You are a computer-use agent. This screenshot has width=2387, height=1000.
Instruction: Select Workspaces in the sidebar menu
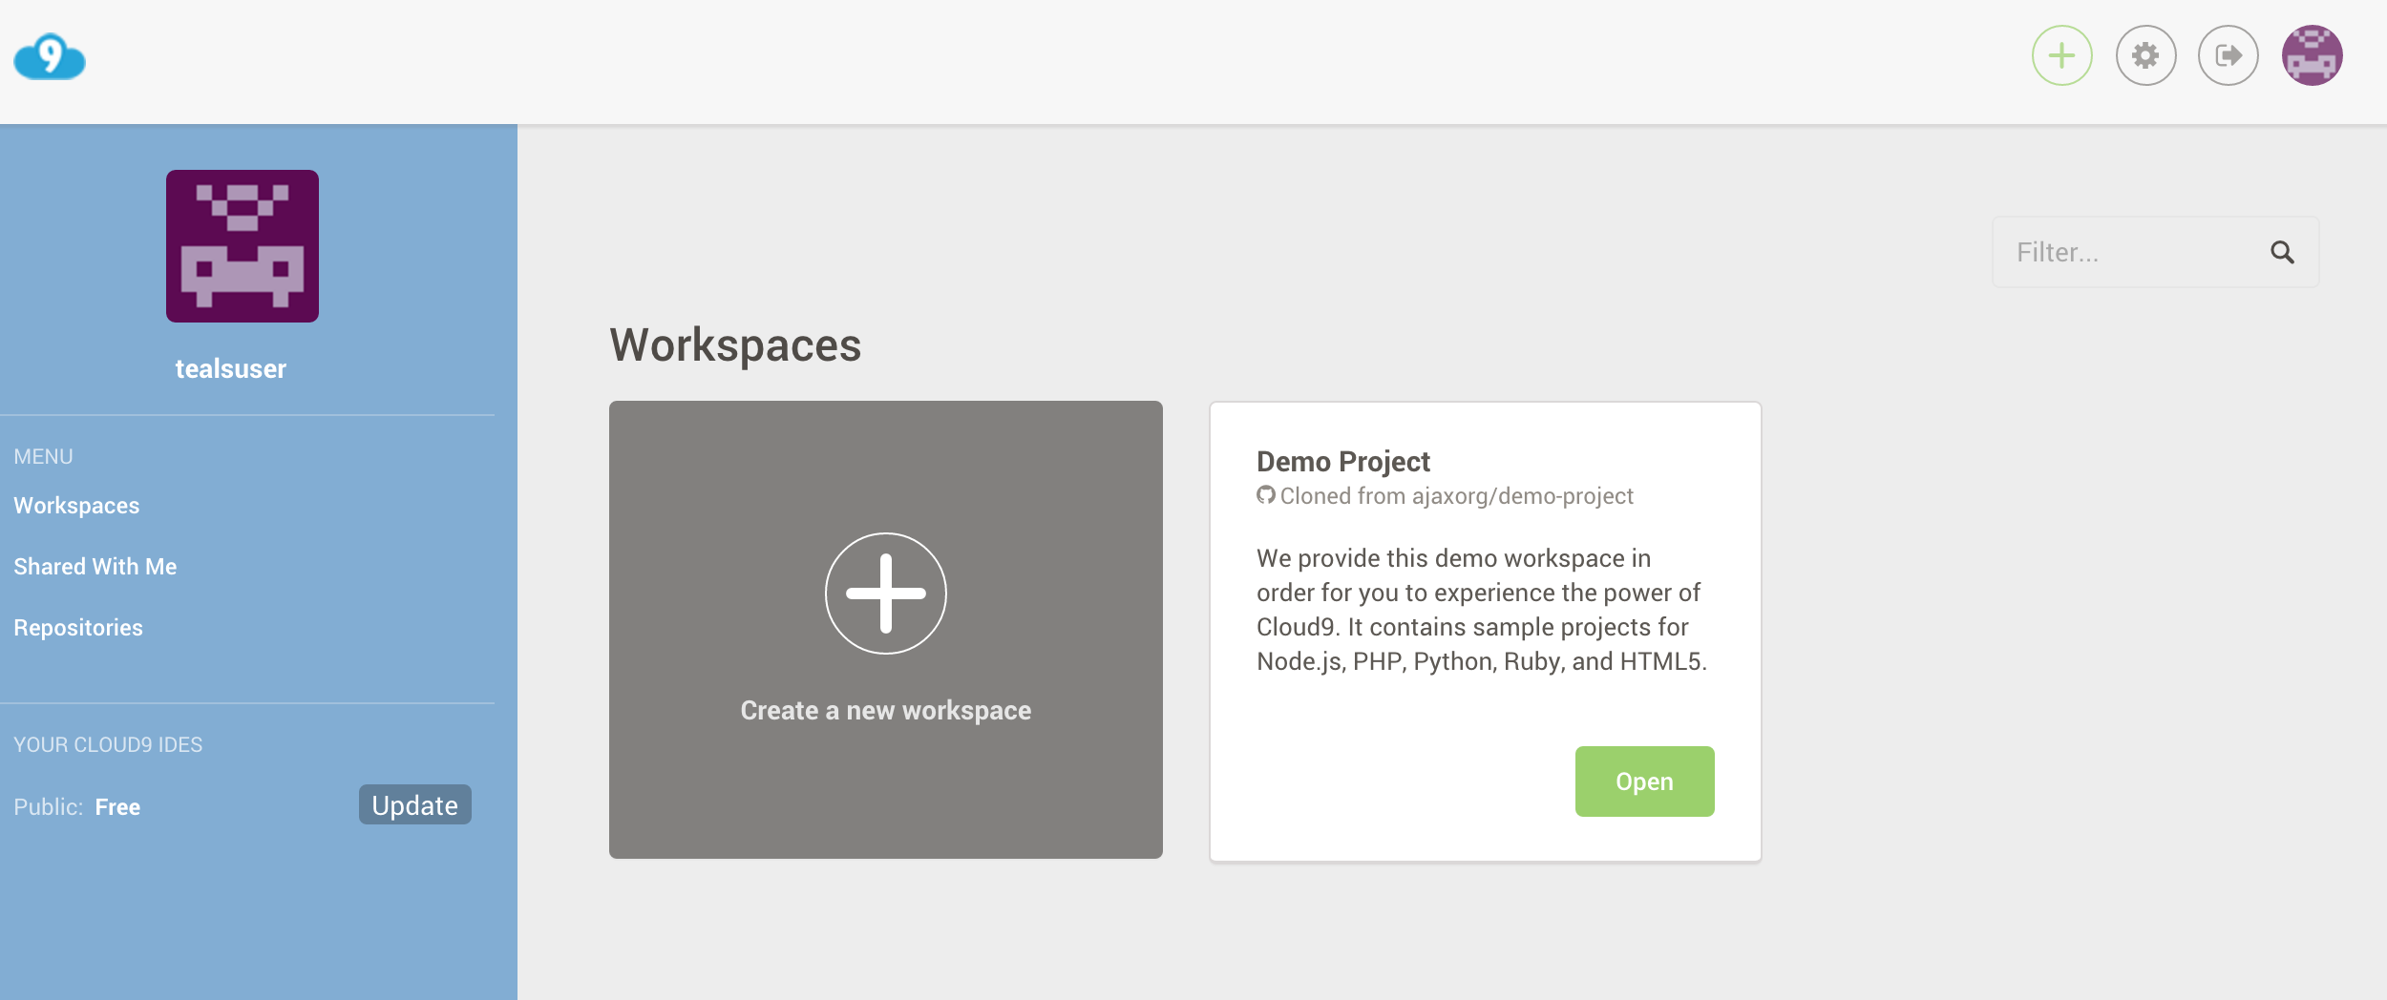tap(76, 506)
